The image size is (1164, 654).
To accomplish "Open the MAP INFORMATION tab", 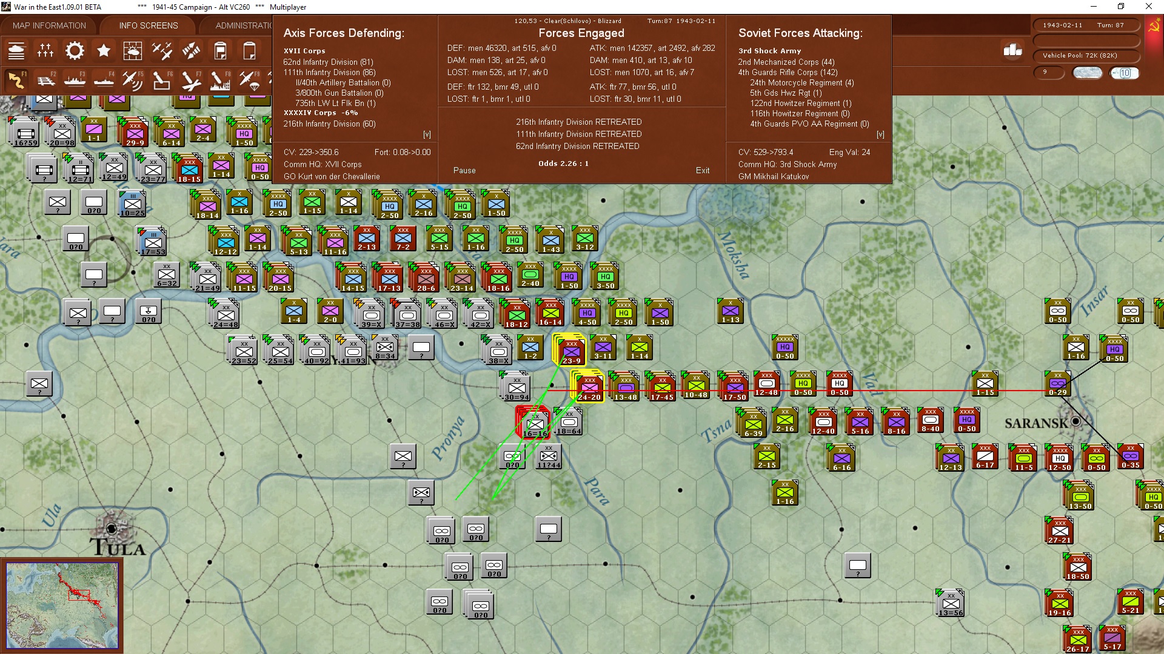I will (49, 25).
